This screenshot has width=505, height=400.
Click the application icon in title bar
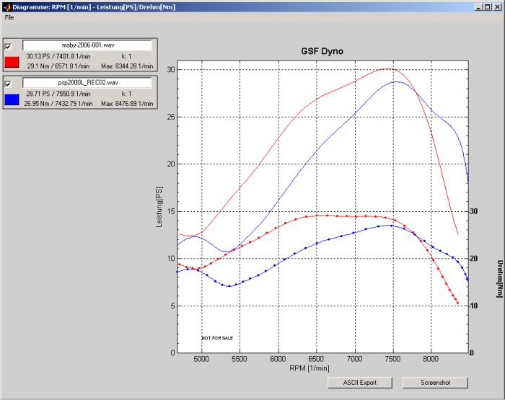(x=6, y=6)
